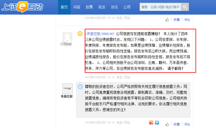Share the answer via Tencent Weibo icon
The image size is (216, 128).
pos(157,122)
